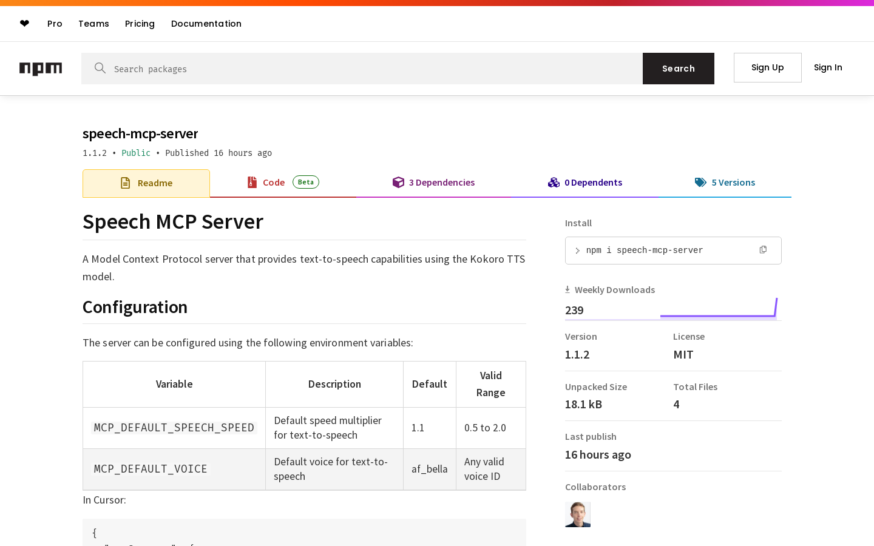Click the Readme document icon

[126, 183]
